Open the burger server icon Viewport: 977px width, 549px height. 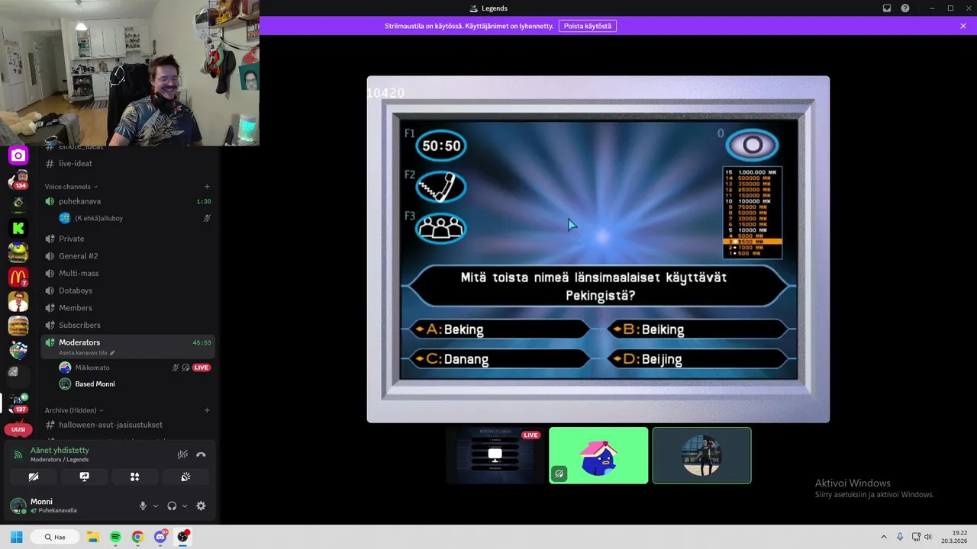[18, 326]
